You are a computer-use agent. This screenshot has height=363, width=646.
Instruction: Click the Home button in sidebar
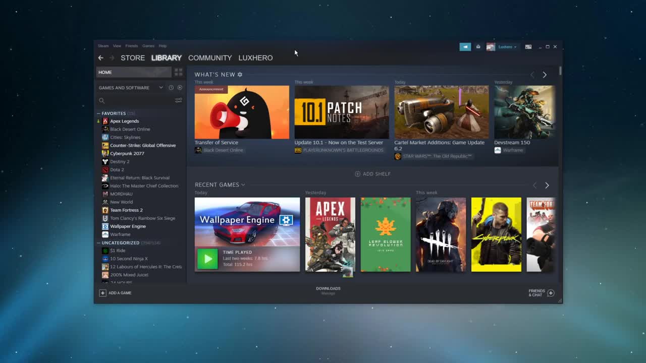click(x=134, y=72)
